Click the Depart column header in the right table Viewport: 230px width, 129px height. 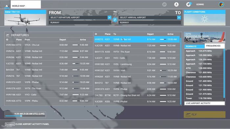point(150,34)
